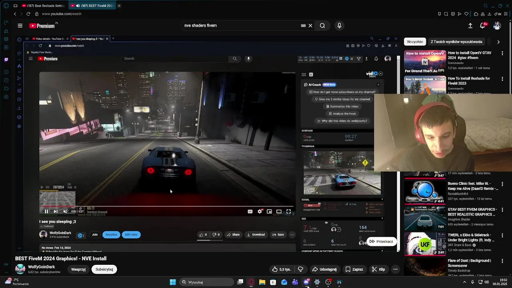Switch to Best Reshade Settings browser tab
This screenshot has width=512, height=288.
click(x=43, y=6)
